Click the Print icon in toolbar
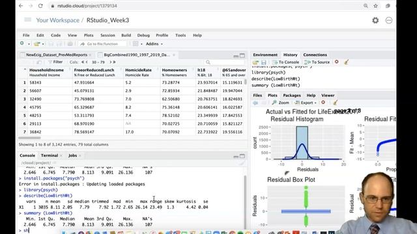Viewport: 417px width, 234px height. click(70, 44)
